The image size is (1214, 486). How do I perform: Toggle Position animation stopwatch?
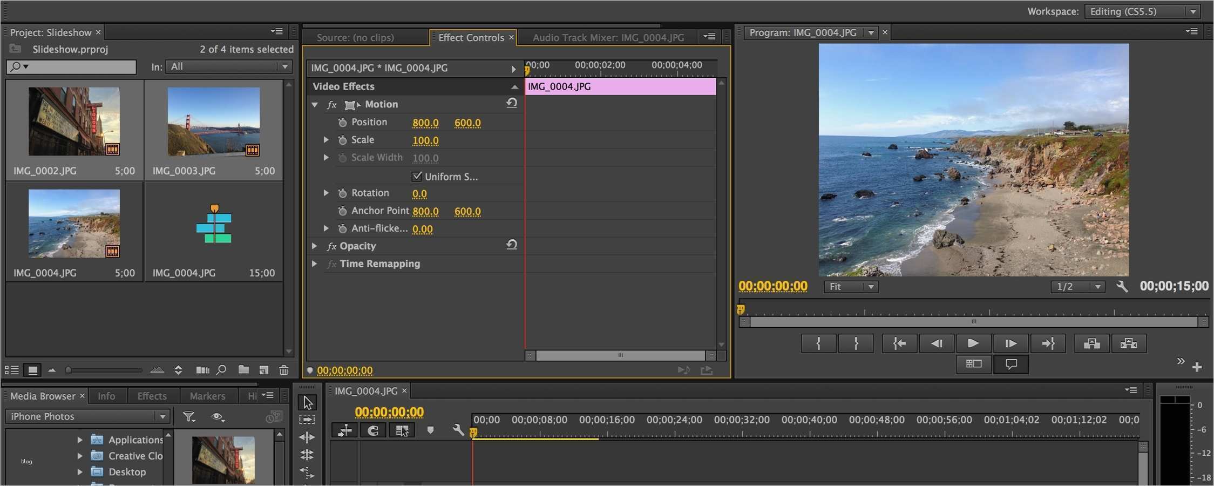[x=342, y=123]
